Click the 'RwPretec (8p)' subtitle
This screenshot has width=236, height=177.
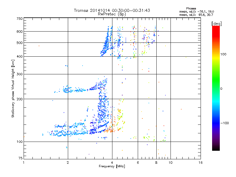tap(112, 14)
